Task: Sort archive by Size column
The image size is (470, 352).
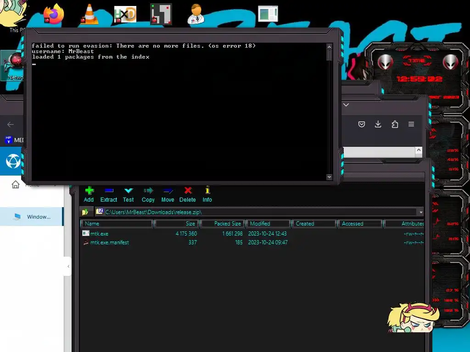Action: pos(177,224)
